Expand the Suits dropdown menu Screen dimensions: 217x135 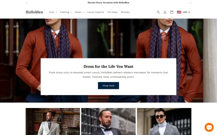(x=53, y=12)
